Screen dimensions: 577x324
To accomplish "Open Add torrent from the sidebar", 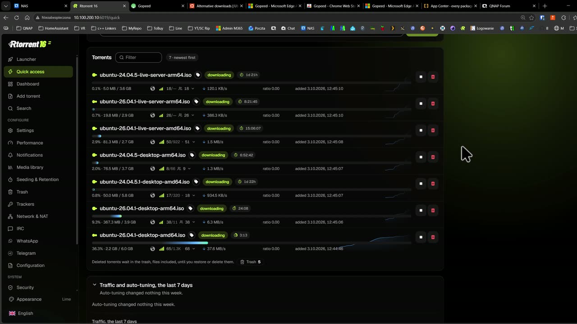I will [38, 96].
